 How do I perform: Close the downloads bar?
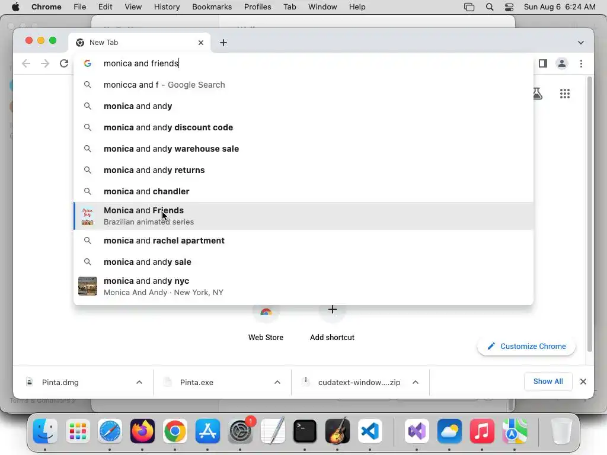point(583,382)
